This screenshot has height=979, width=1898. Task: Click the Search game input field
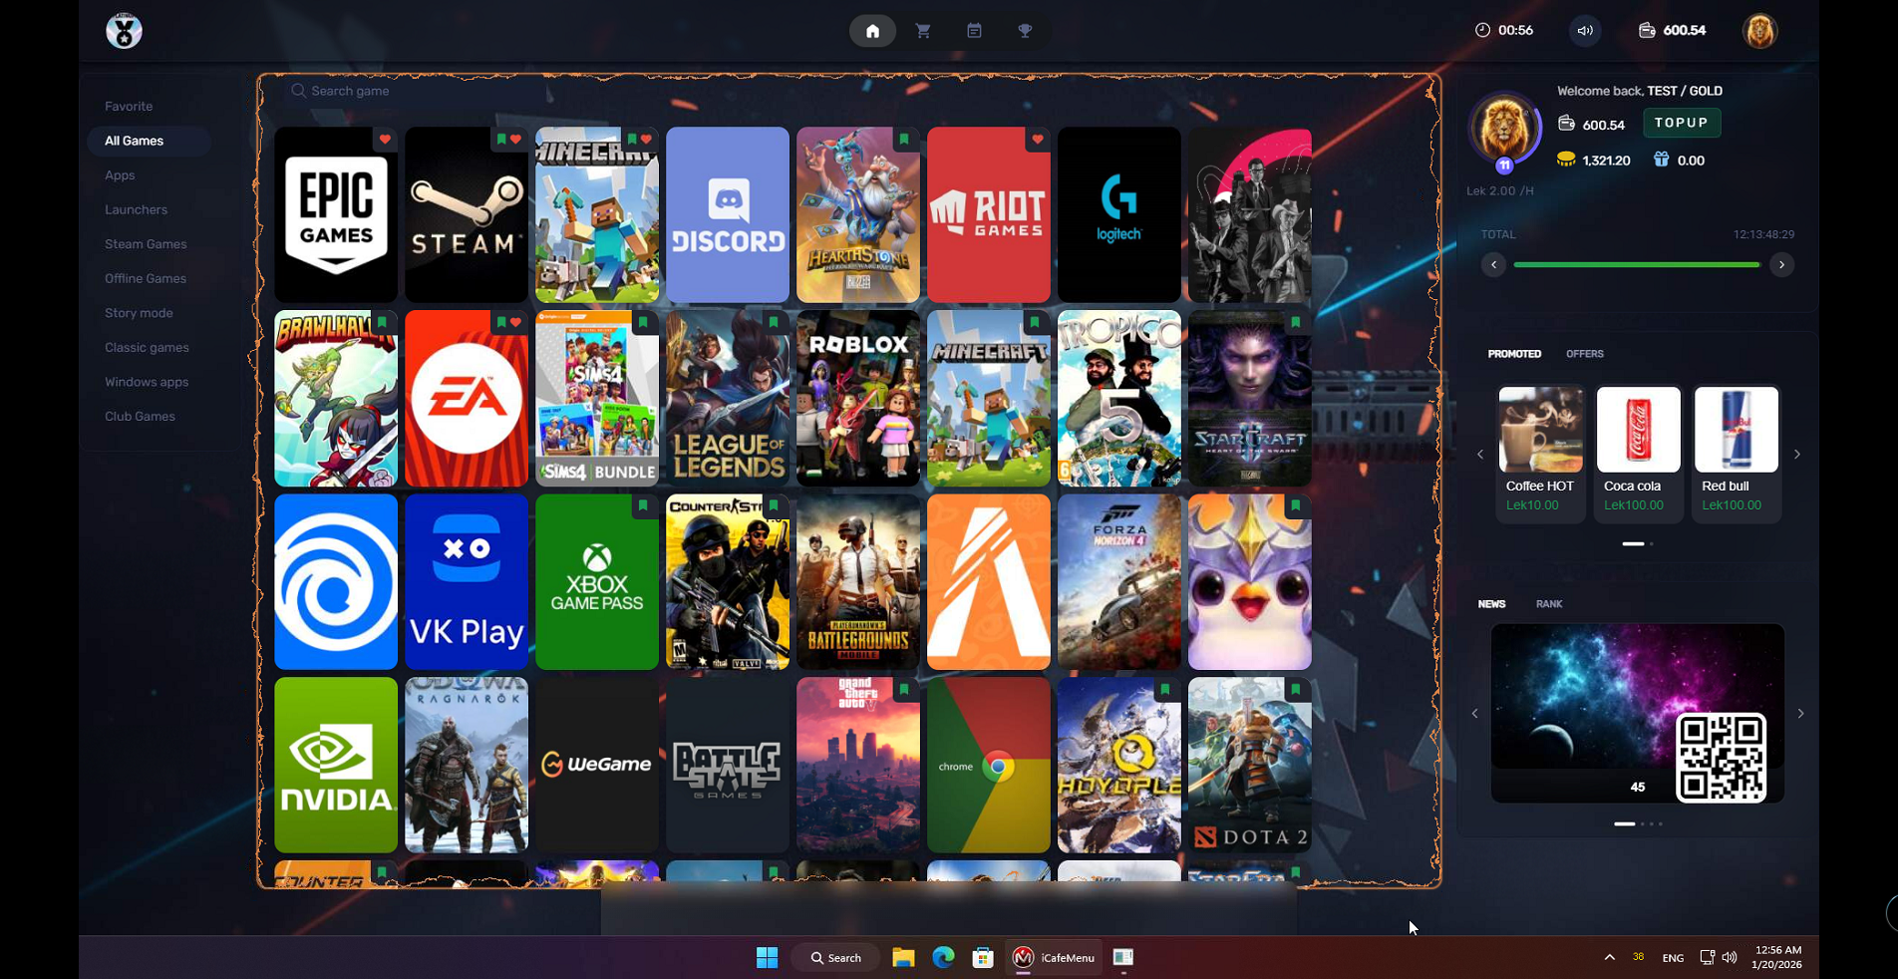pos(419,91)
